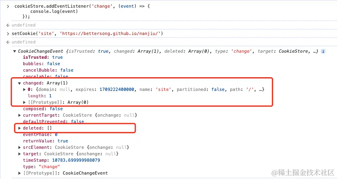337x179 pixels.
Task: Collapse the changed: Array(1) property
Action: (19, 83)
